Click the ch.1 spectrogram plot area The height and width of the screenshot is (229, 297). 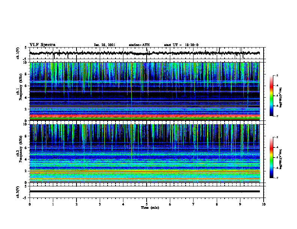tap(145, 91)
